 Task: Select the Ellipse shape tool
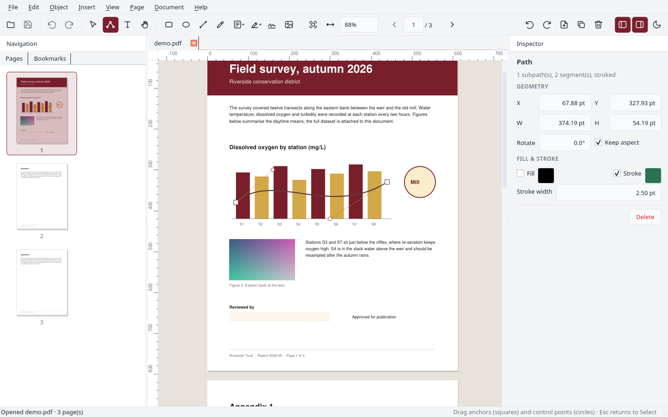coord(186,25)
